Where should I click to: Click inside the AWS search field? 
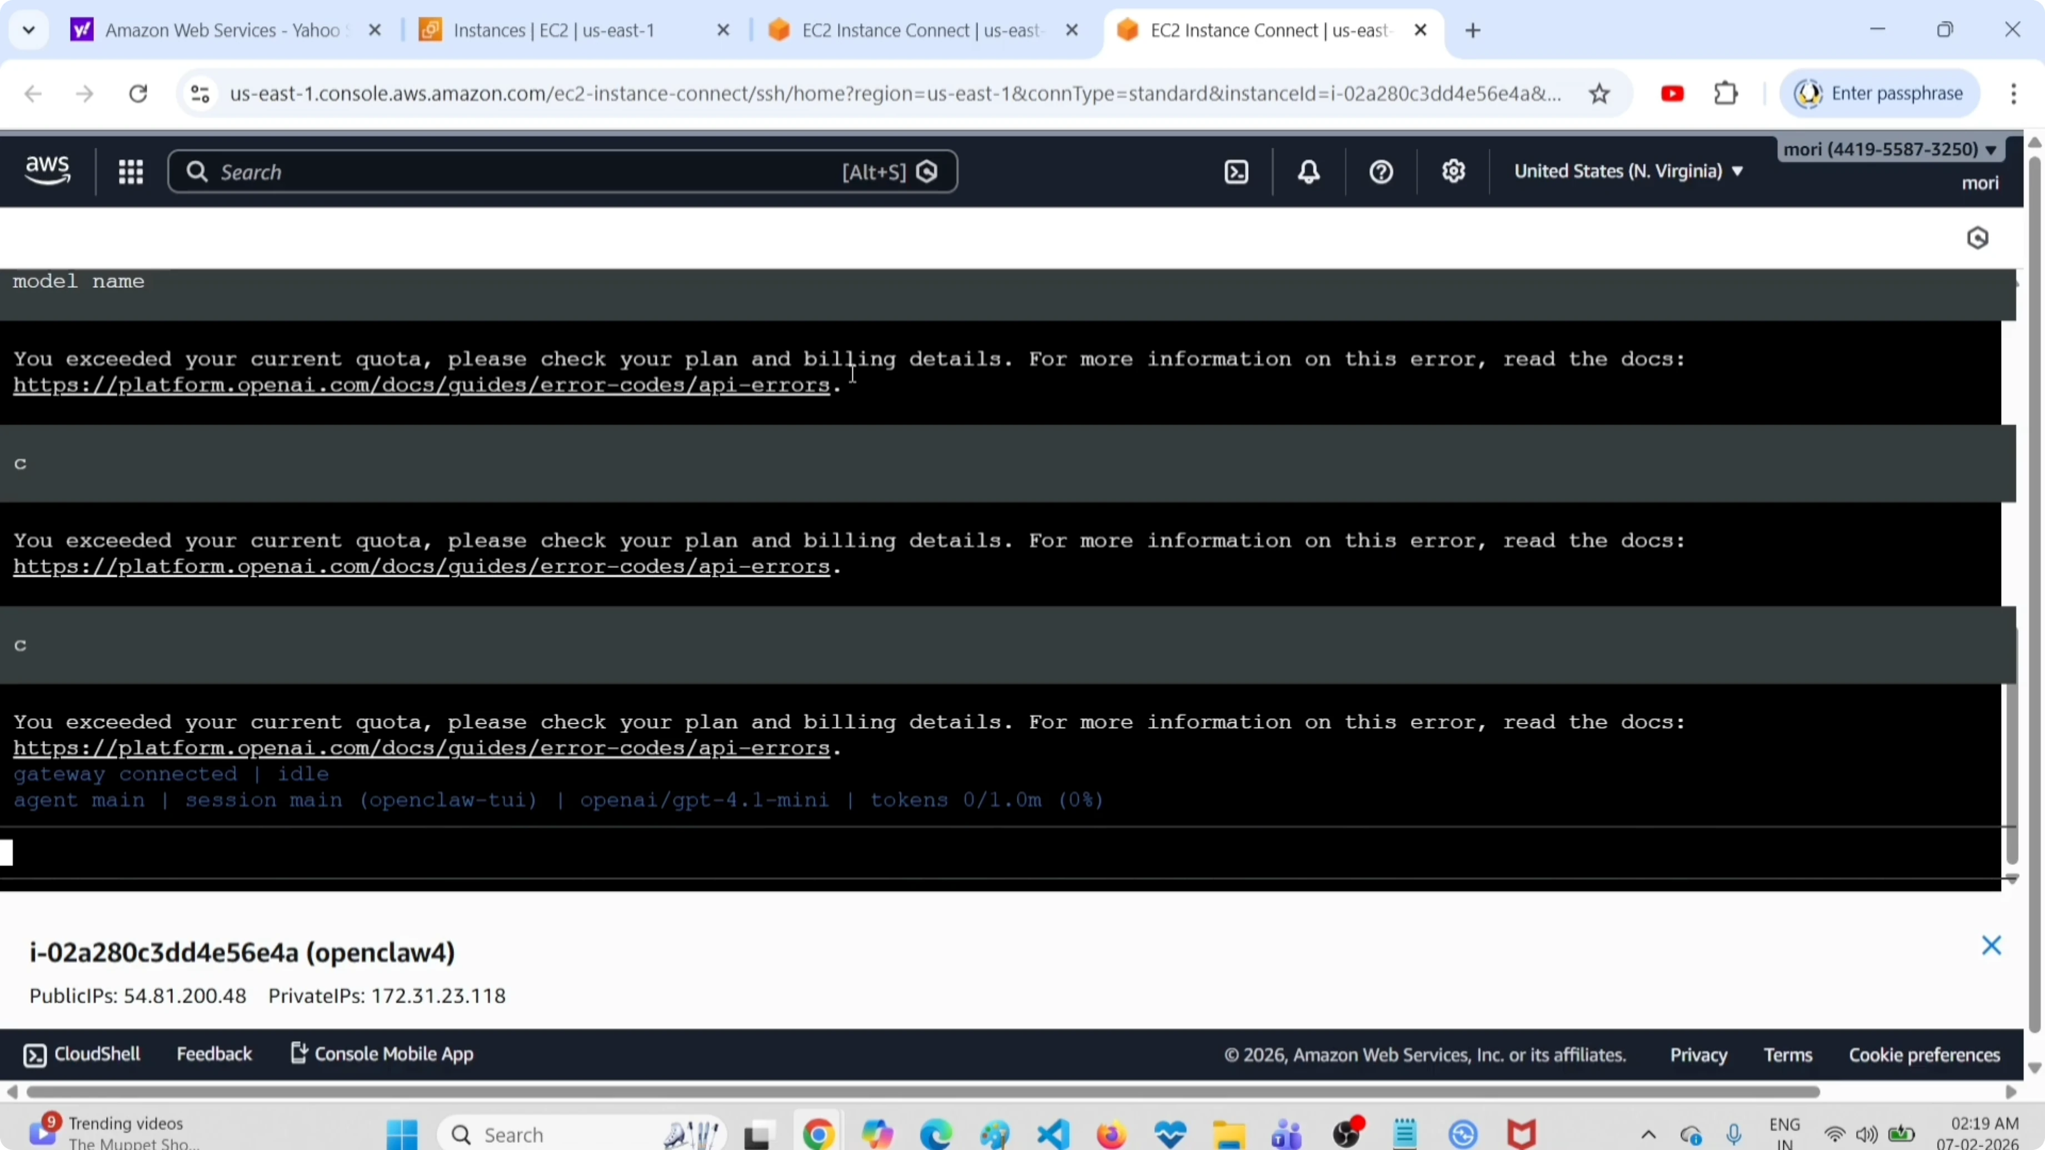click(x=476, y=172)
